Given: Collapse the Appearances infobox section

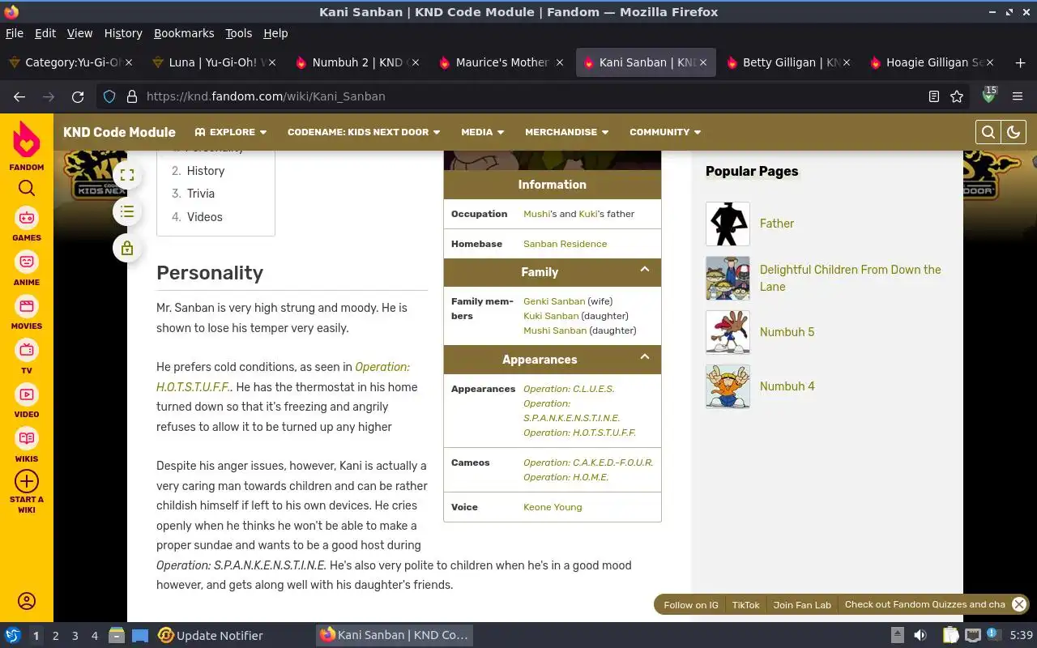Looking at the screenshot, I should click(645, 357).
